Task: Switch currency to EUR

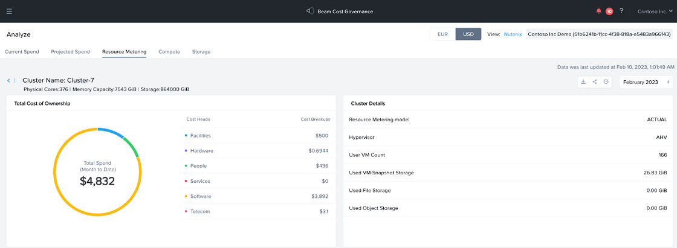Action: [442, 34]
